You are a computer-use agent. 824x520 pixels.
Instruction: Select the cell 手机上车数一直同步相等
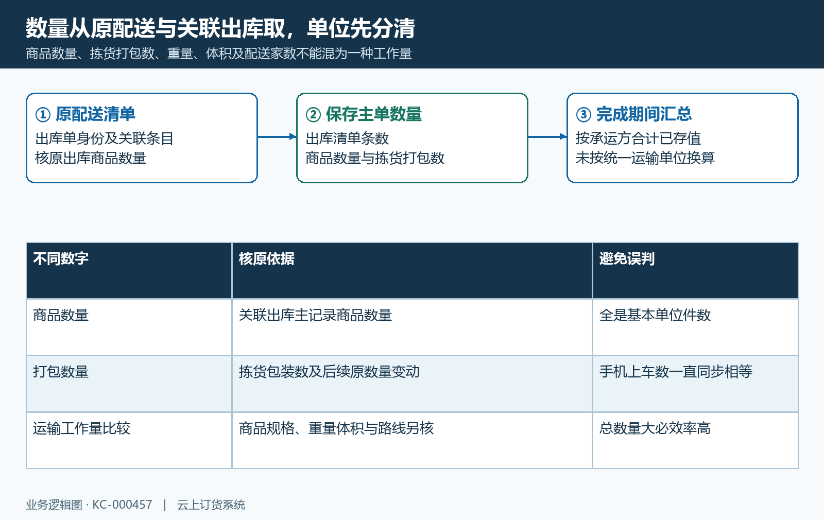(695, 384)
